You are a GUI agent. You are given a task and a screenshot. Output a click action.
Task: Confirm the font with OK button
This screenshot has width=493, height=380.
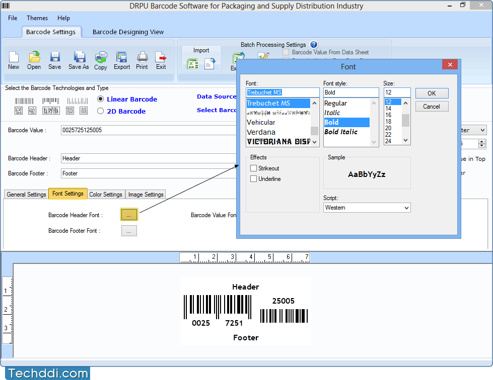point(432,93)
